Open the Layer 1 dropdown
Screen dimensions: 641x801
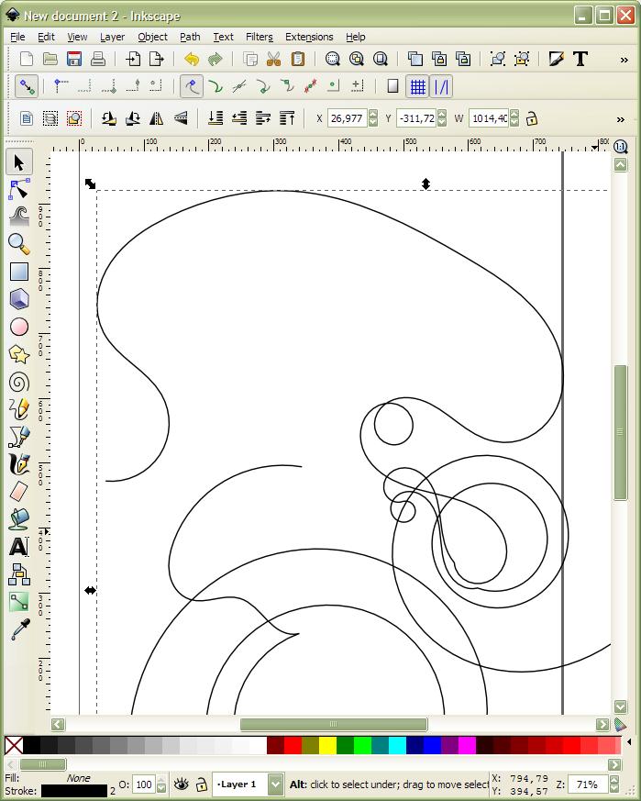click(249, 784)
